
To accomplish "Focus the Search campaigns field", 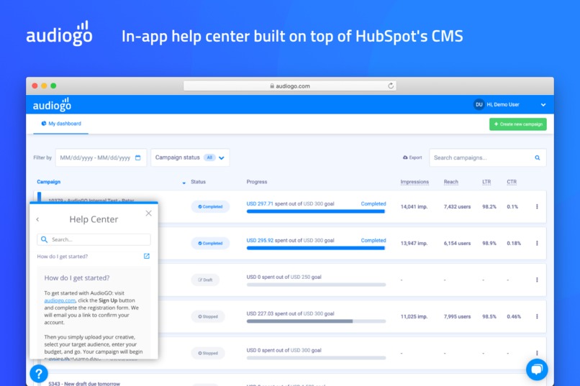I will (x=487, y=157).
